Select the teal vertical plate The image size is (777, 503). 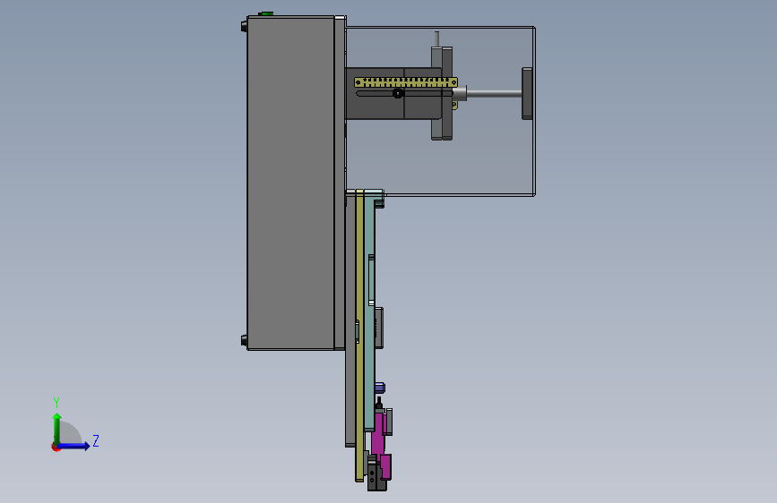coord(369,310)
